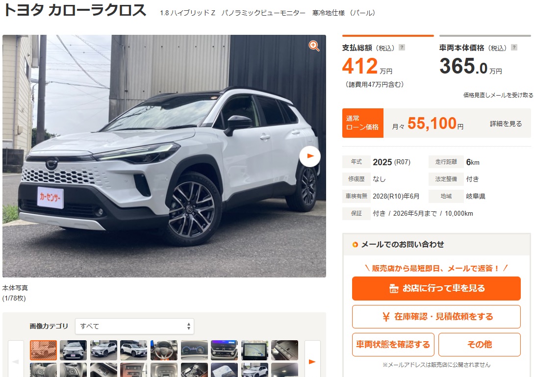535x377 pixels.
Task: Select the 車両本体価格 price tab
Action: 485,61
